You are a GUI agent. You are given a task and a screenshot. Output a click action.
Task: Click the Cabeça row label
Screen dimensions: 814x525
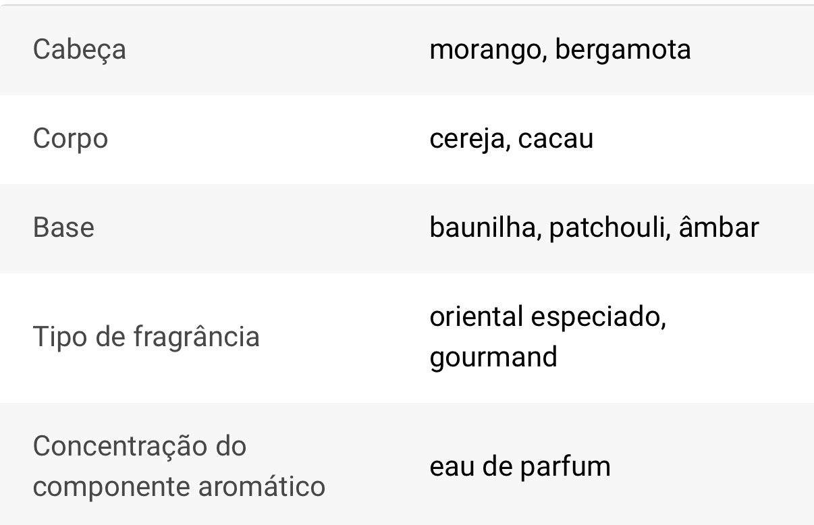[79, 50]
